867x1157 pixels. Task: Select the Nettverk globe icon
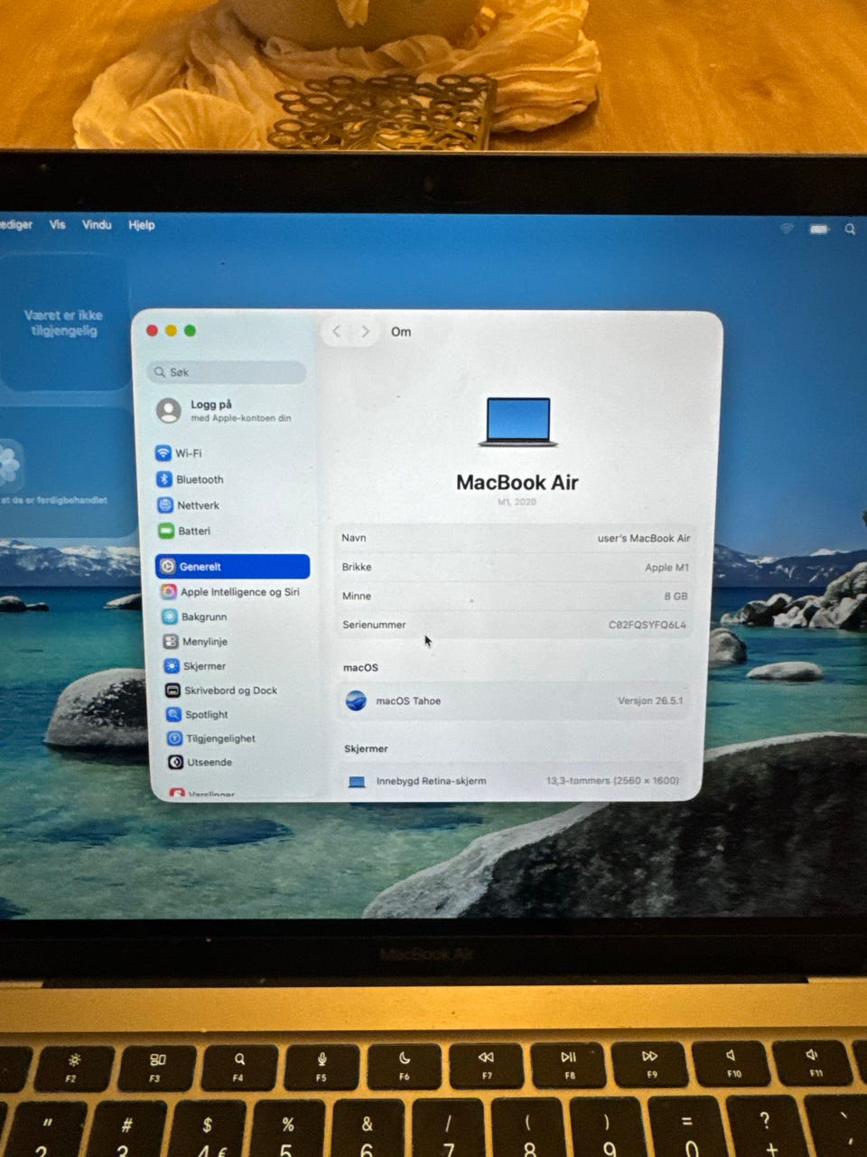tap(165, 505)
